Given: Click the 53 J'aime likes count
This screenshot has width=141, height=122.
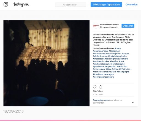Looking at the screenshot, I should tap(98, 91).
